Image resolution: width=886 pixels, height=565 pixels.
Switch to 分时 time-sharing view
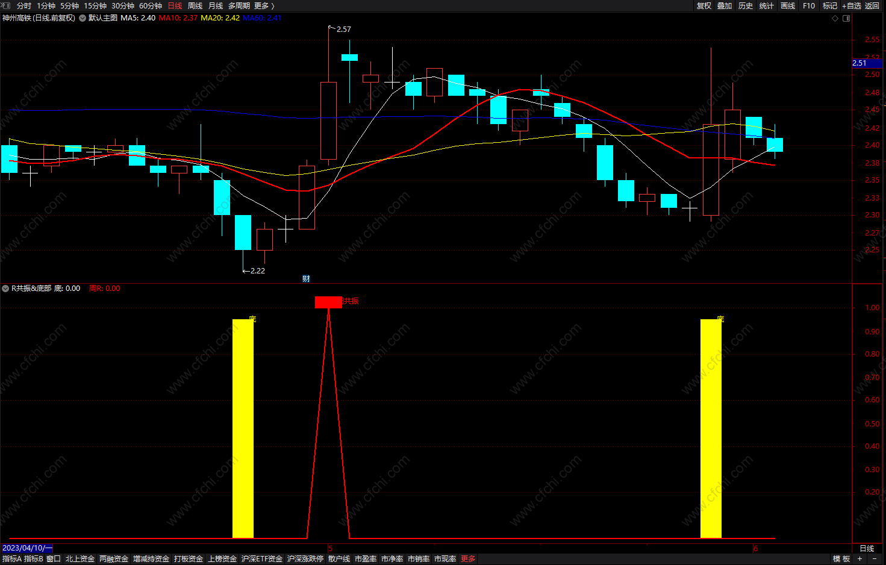(24, 5)
